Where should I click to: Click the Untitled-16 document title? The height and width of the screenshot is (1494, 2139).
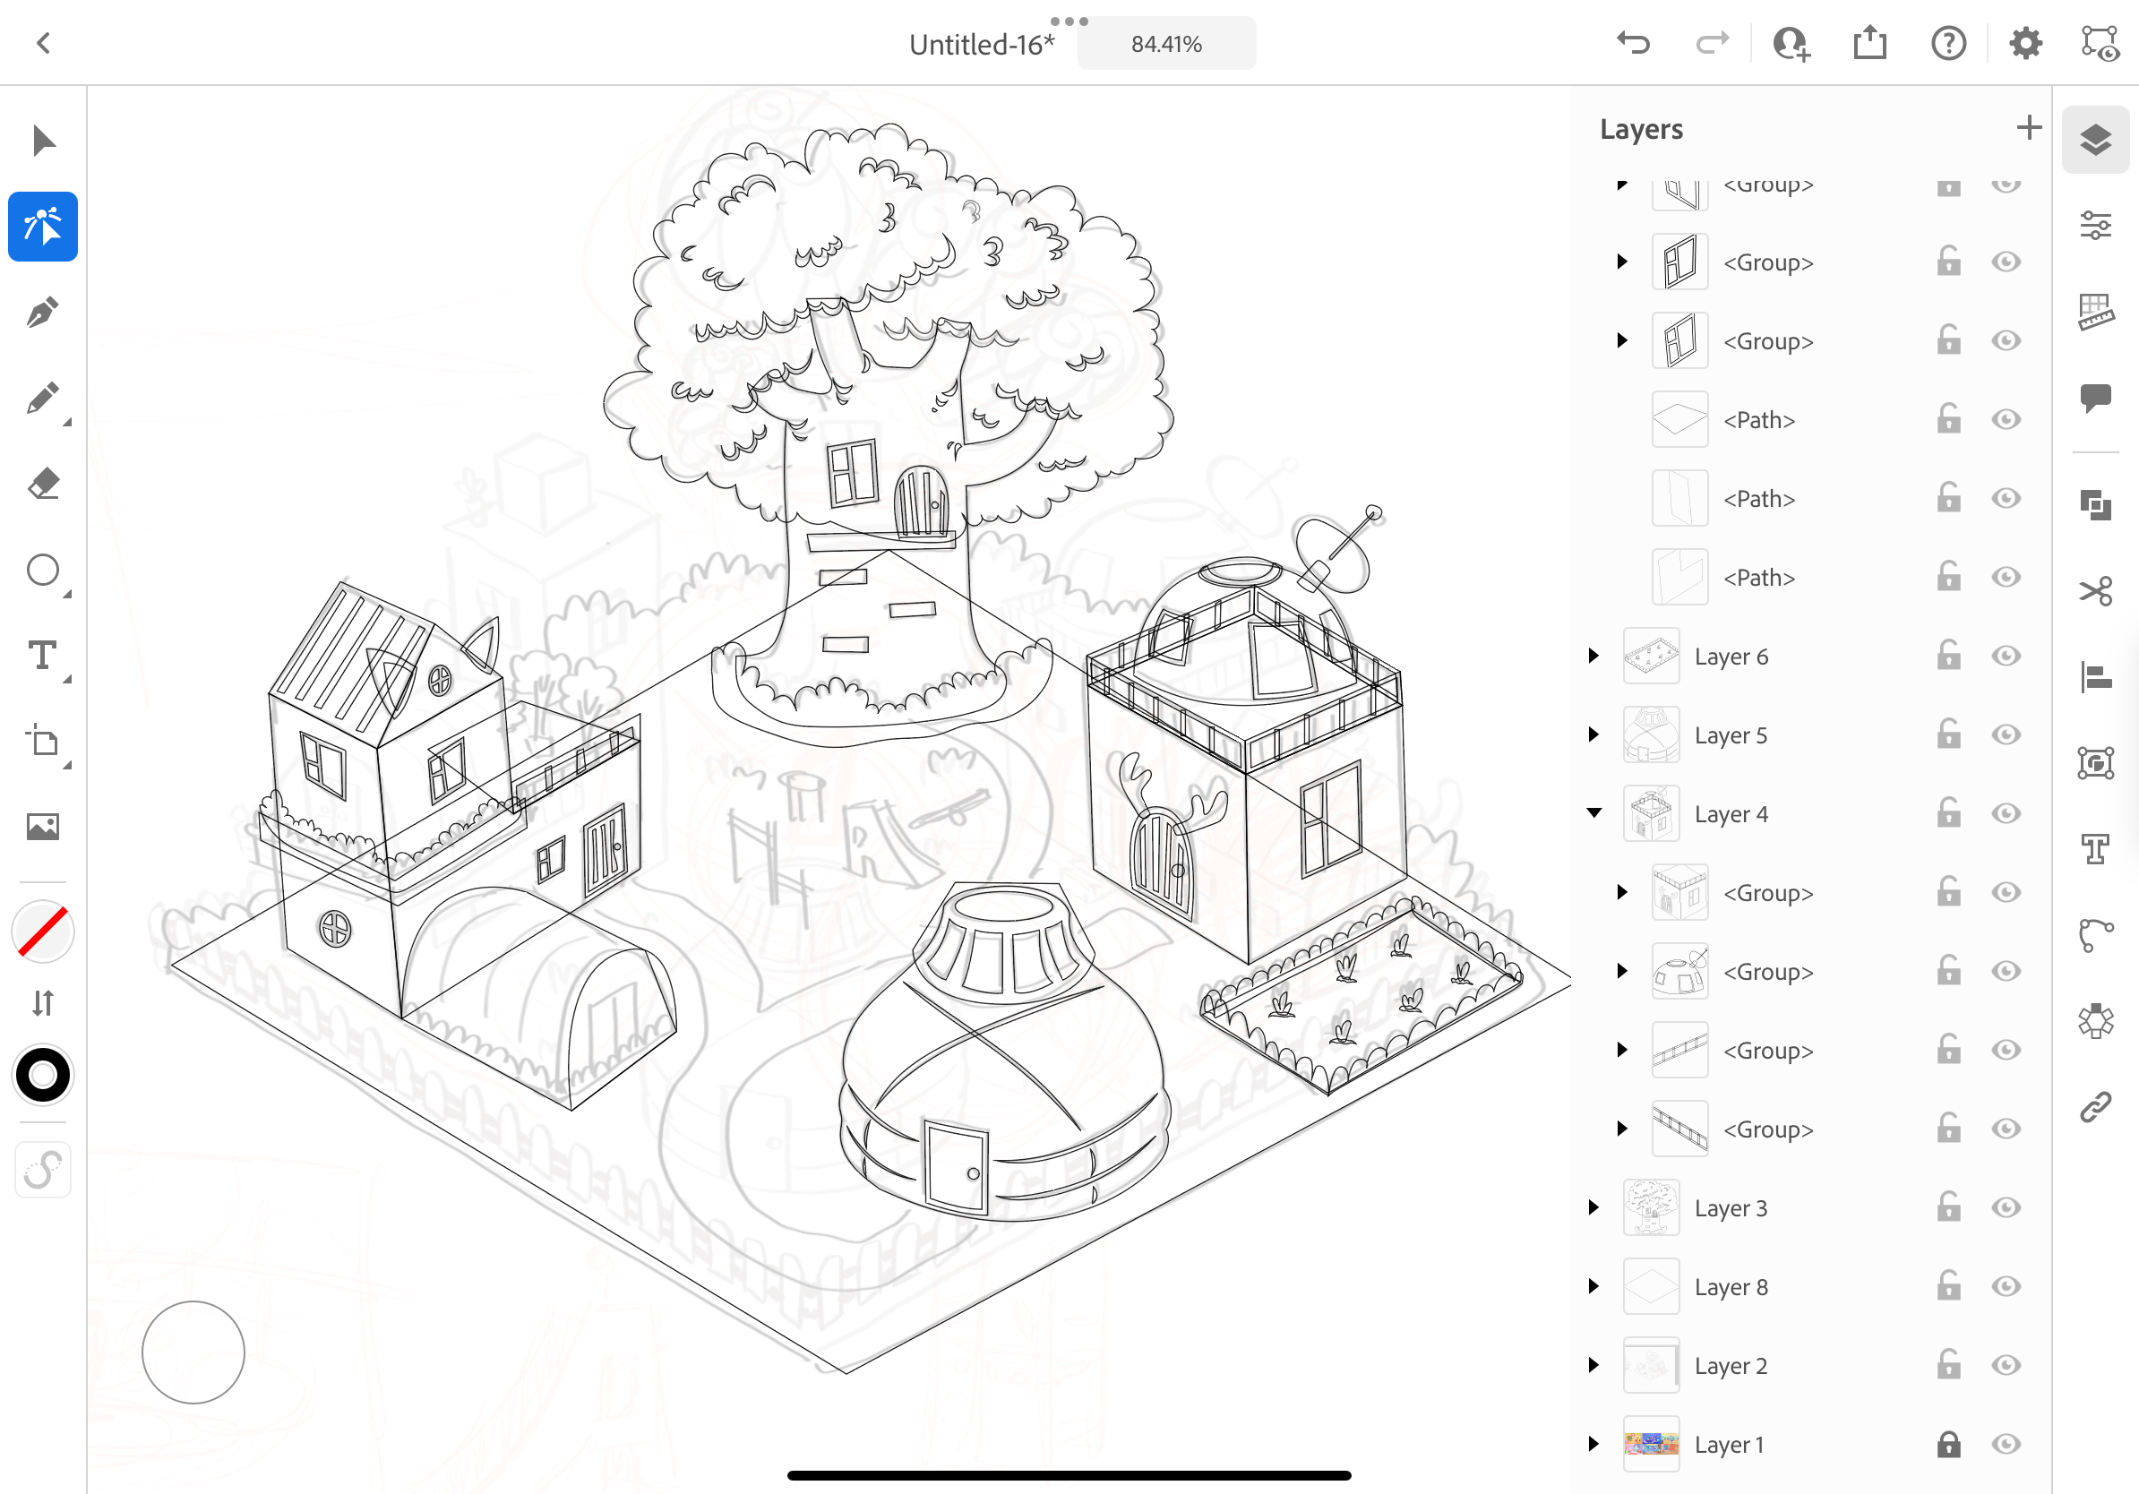980,44
